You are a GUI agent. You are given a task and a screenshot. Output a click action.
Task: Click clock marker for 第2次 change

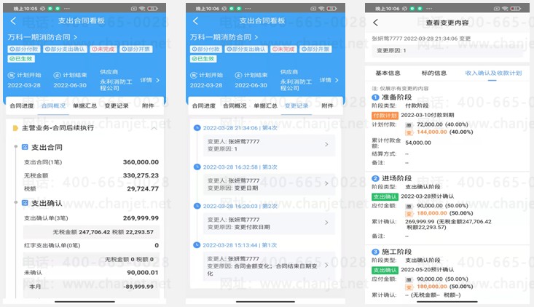coord(197,206)
